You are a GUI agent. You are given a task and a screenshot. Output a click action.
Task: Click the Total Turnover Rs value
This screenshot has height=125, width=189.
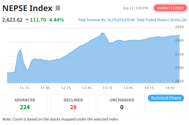[121, 20]
